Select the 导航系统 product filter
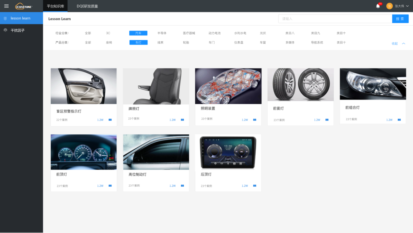 [x=317, y=43]
